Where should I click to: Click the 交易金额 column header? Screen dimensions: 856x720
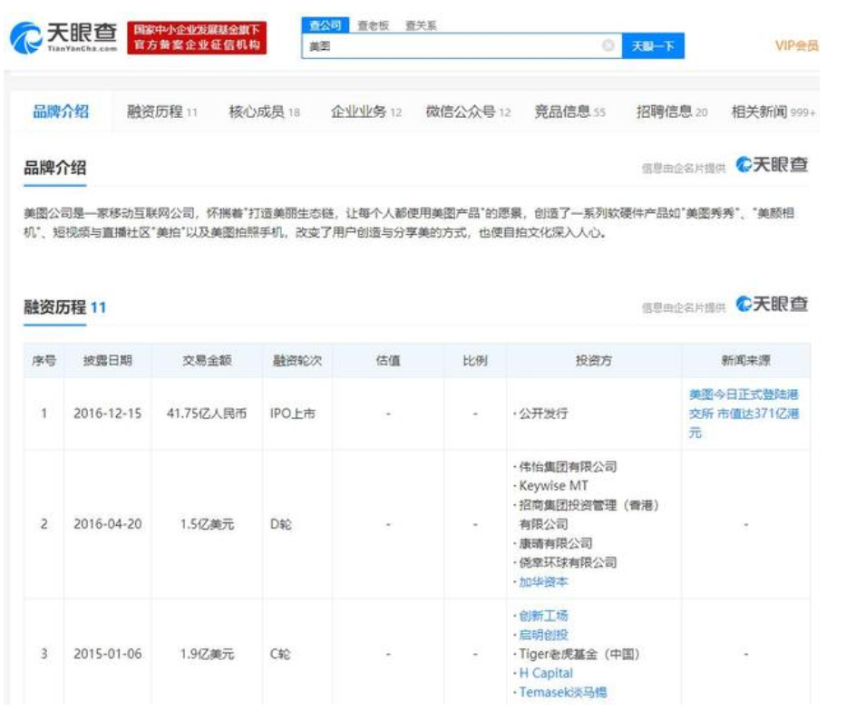click(207, 360)
